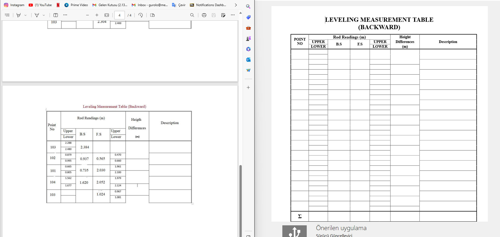Screen dimensions: 500x237
Task: Click the Save As icon
Action: coord(223,15)
